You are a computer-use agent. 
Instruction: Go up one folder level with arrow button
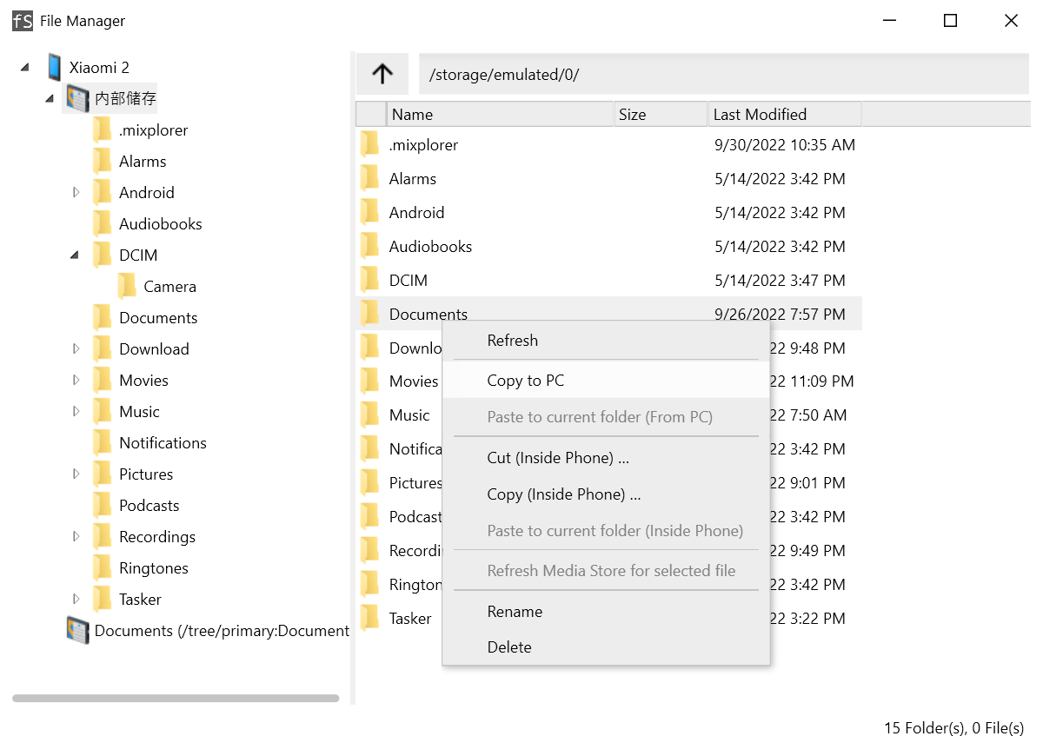pyautogui.click(x=382, y=74)
